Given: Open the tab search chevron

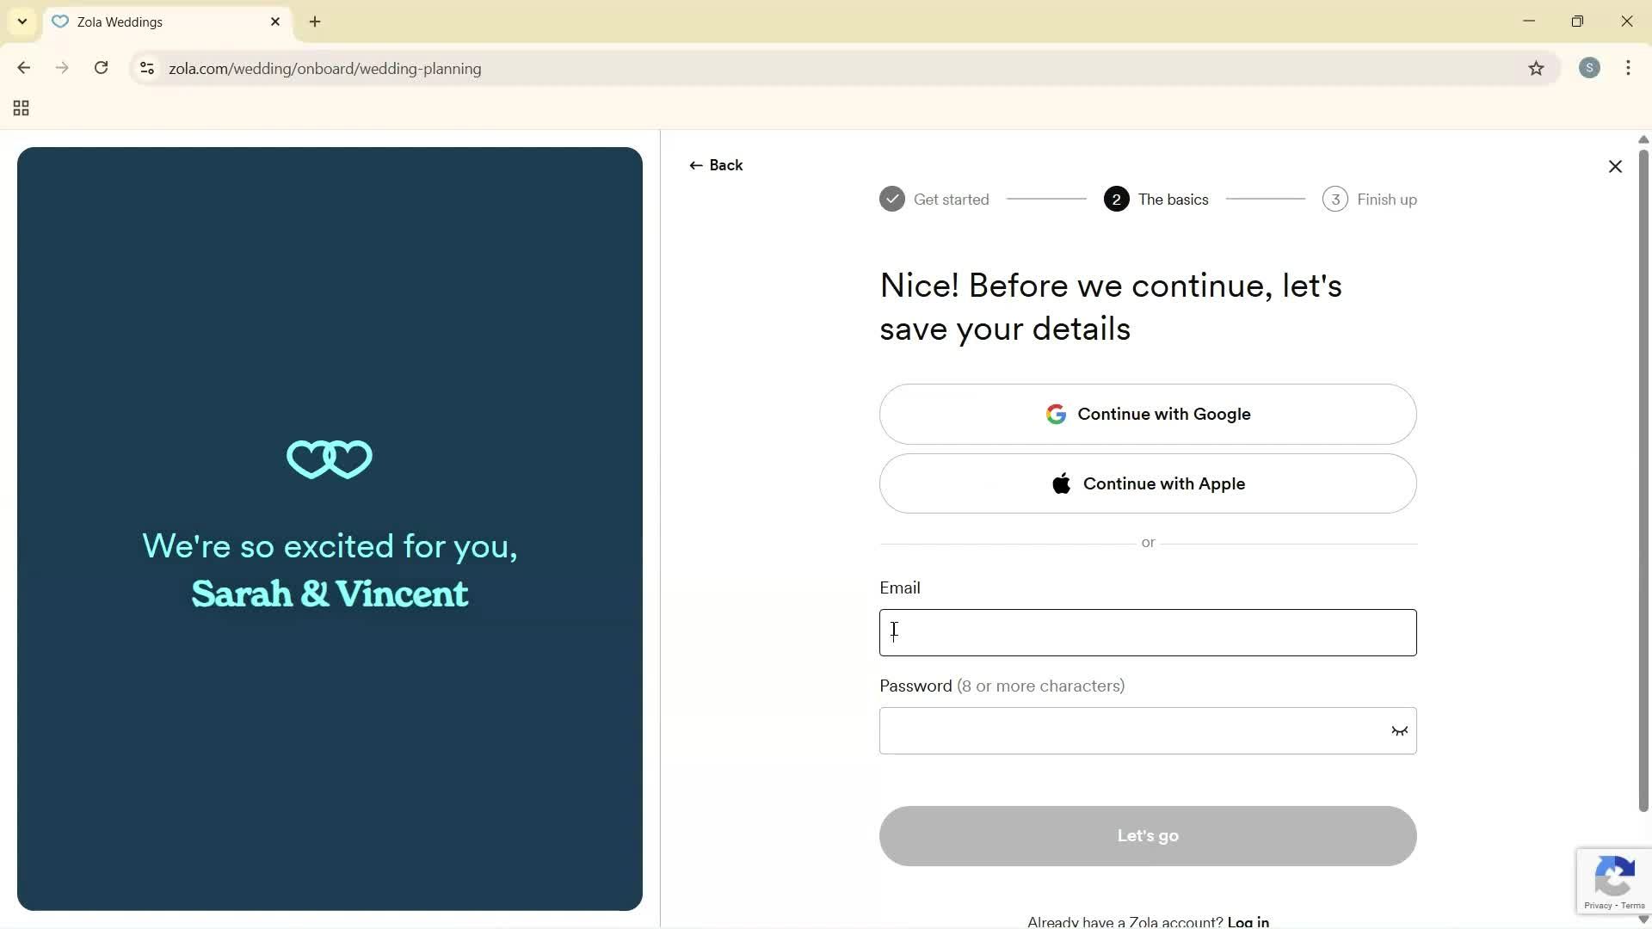Looking at the screenshot, I should point(22,22).
